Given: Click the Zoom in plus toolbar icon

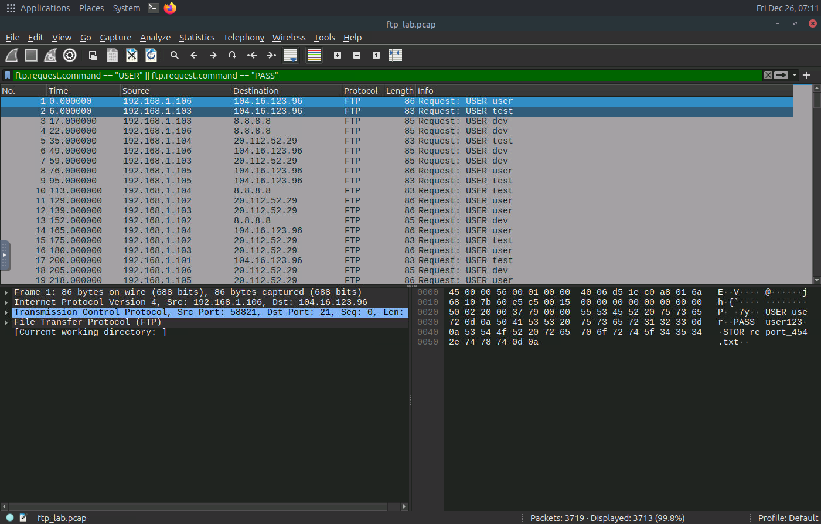Looking at the screenshot, I should [338, 55].
